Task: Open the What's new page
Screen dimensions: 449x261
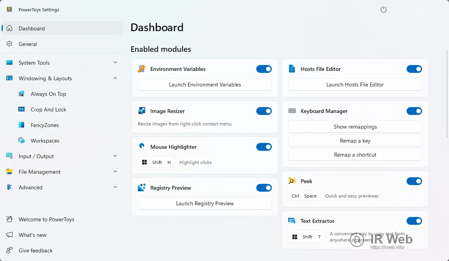Action: (32, 235)
